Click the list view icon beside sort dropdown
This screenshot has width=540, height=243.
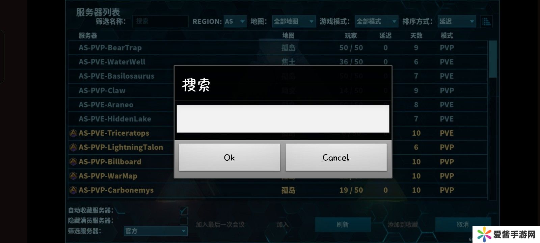coord(486,22)
